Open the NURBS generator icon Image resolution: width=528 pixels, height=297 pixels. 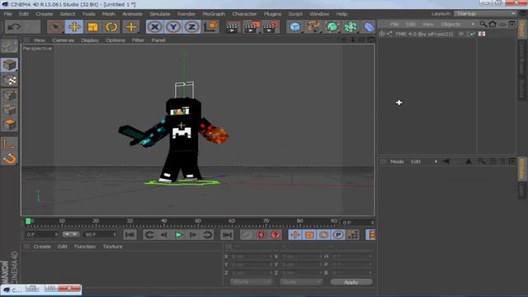coord(332,26)
